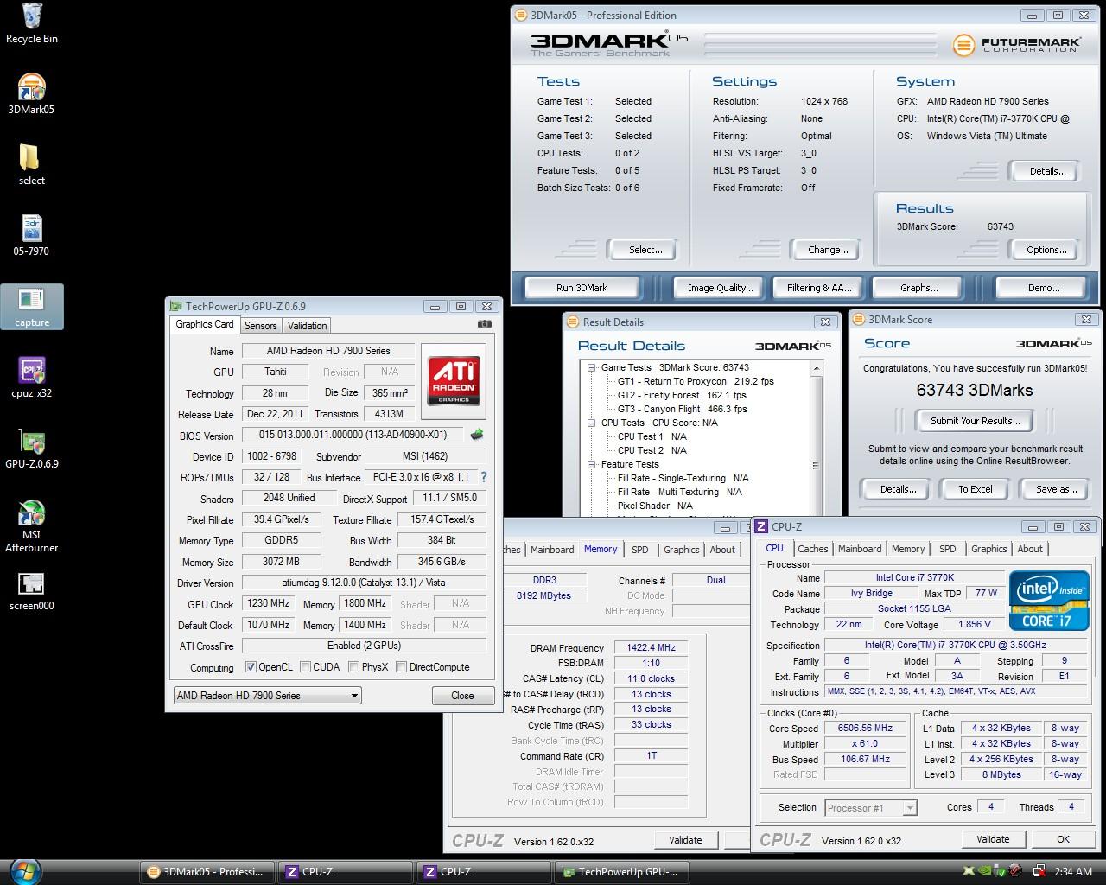Click Close button in GPU-Z
Screen dimensions: 1106x885
pyautogui.click(x=462, y=696)
